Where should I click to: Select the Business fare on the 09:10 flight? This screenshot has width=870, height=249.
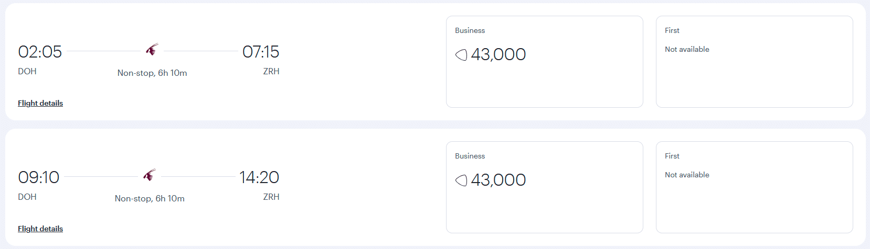(x=544, y=187)
